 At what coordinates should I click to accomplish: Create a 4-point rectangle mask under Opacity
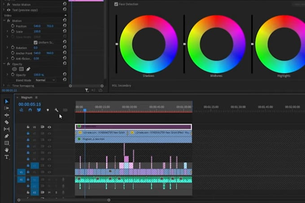pos(22,69)
